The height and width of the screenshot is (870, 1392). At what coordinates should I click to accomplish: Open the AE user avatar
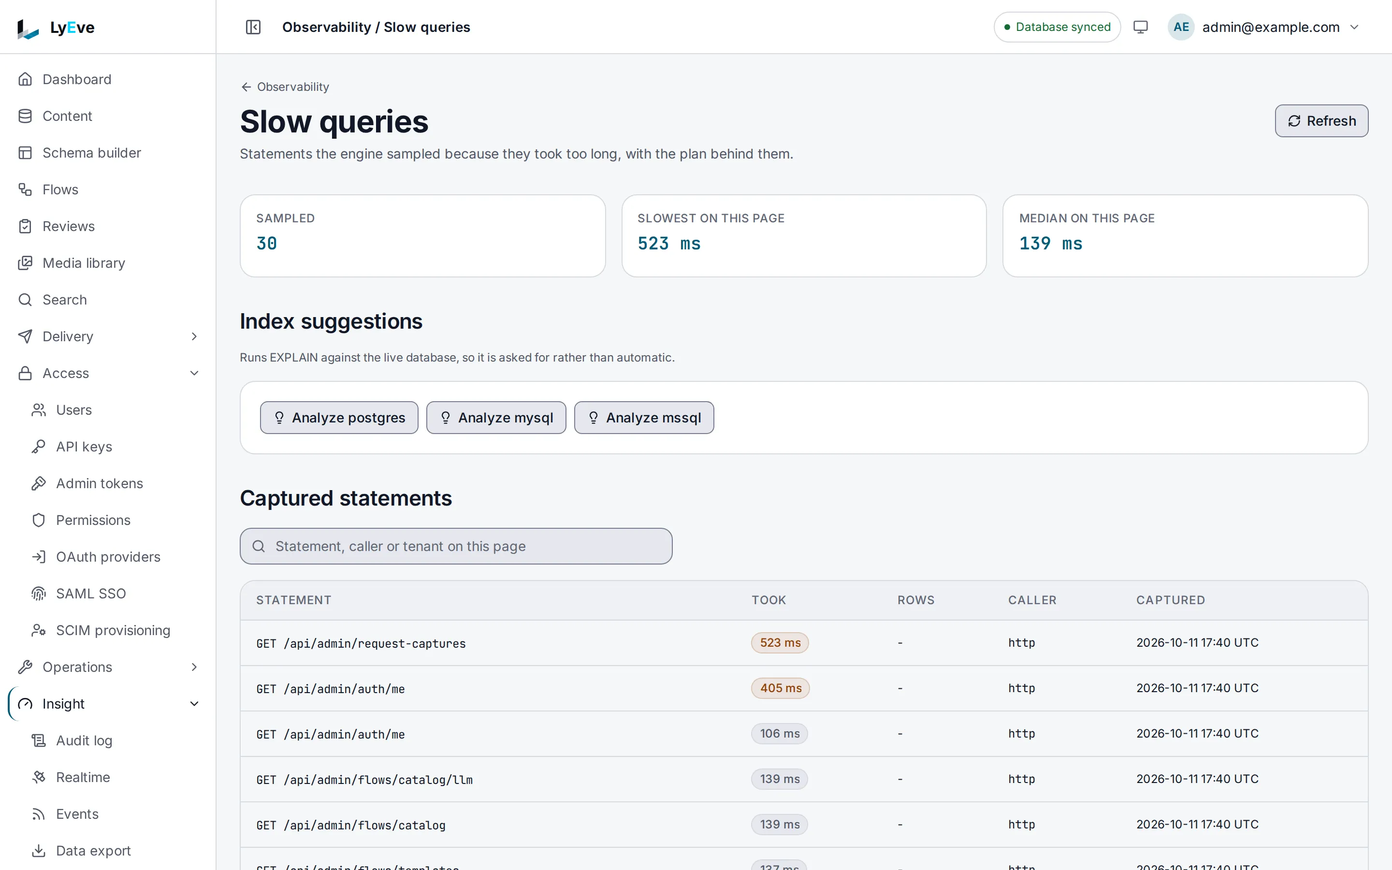click(x=1181, y=27)
